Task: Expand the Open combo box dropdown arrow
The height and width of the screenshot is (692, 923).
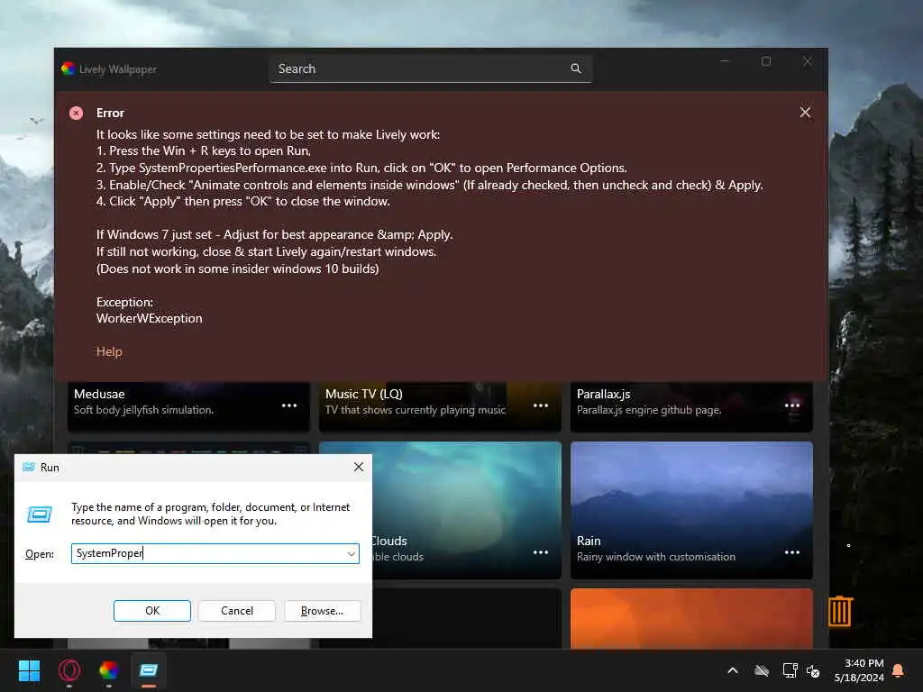Action: pos(351,554)
